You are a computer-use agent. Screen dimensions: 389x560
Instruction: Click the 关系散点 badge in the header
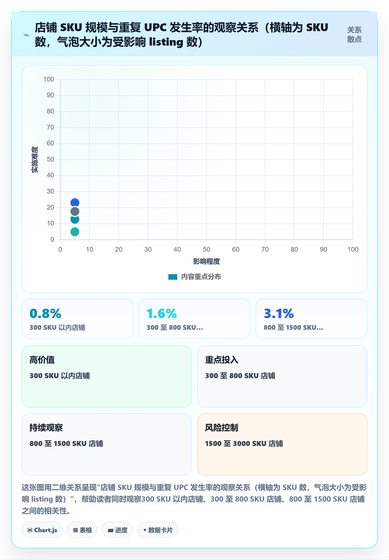[354, 34]
